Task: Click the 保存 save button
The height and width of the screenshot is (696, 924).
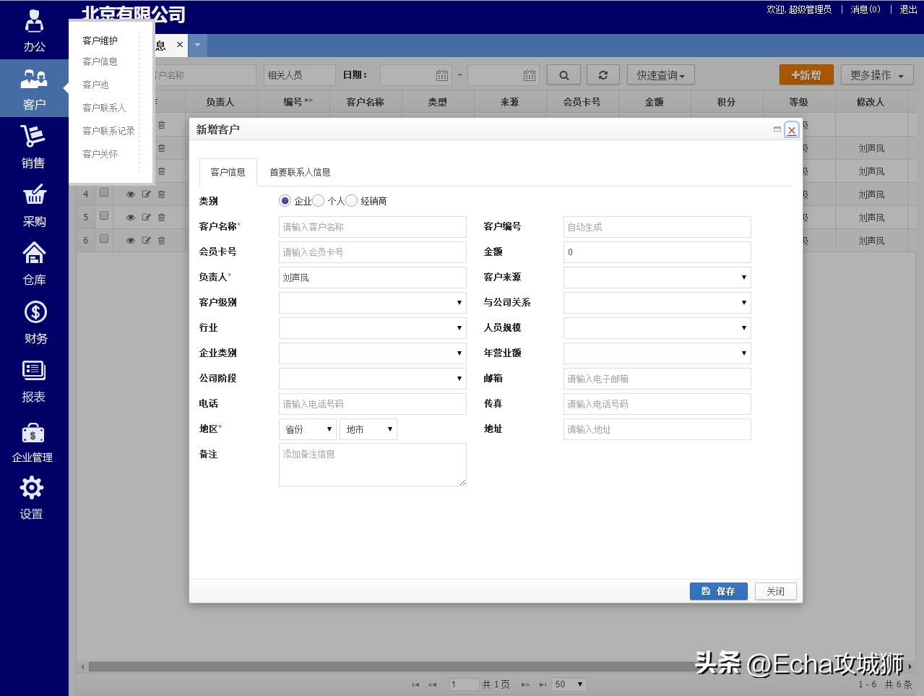Action: point(717,590)
